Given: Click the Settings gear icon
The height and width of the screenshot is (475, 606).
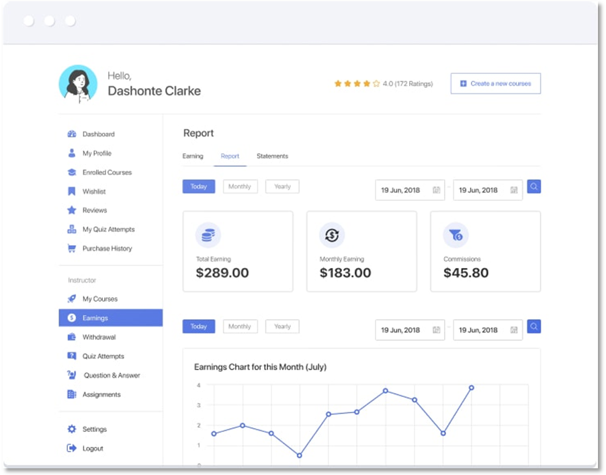Looking at the screenshot, I should pyautogui.click(x=71, y=429).
